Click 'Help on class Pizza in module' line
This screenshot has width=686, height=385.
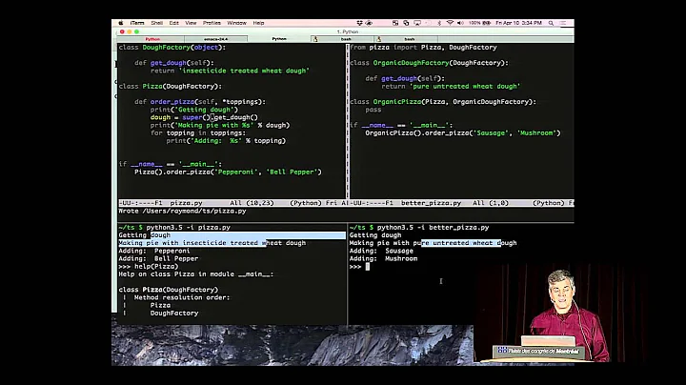tap(196, 274)
